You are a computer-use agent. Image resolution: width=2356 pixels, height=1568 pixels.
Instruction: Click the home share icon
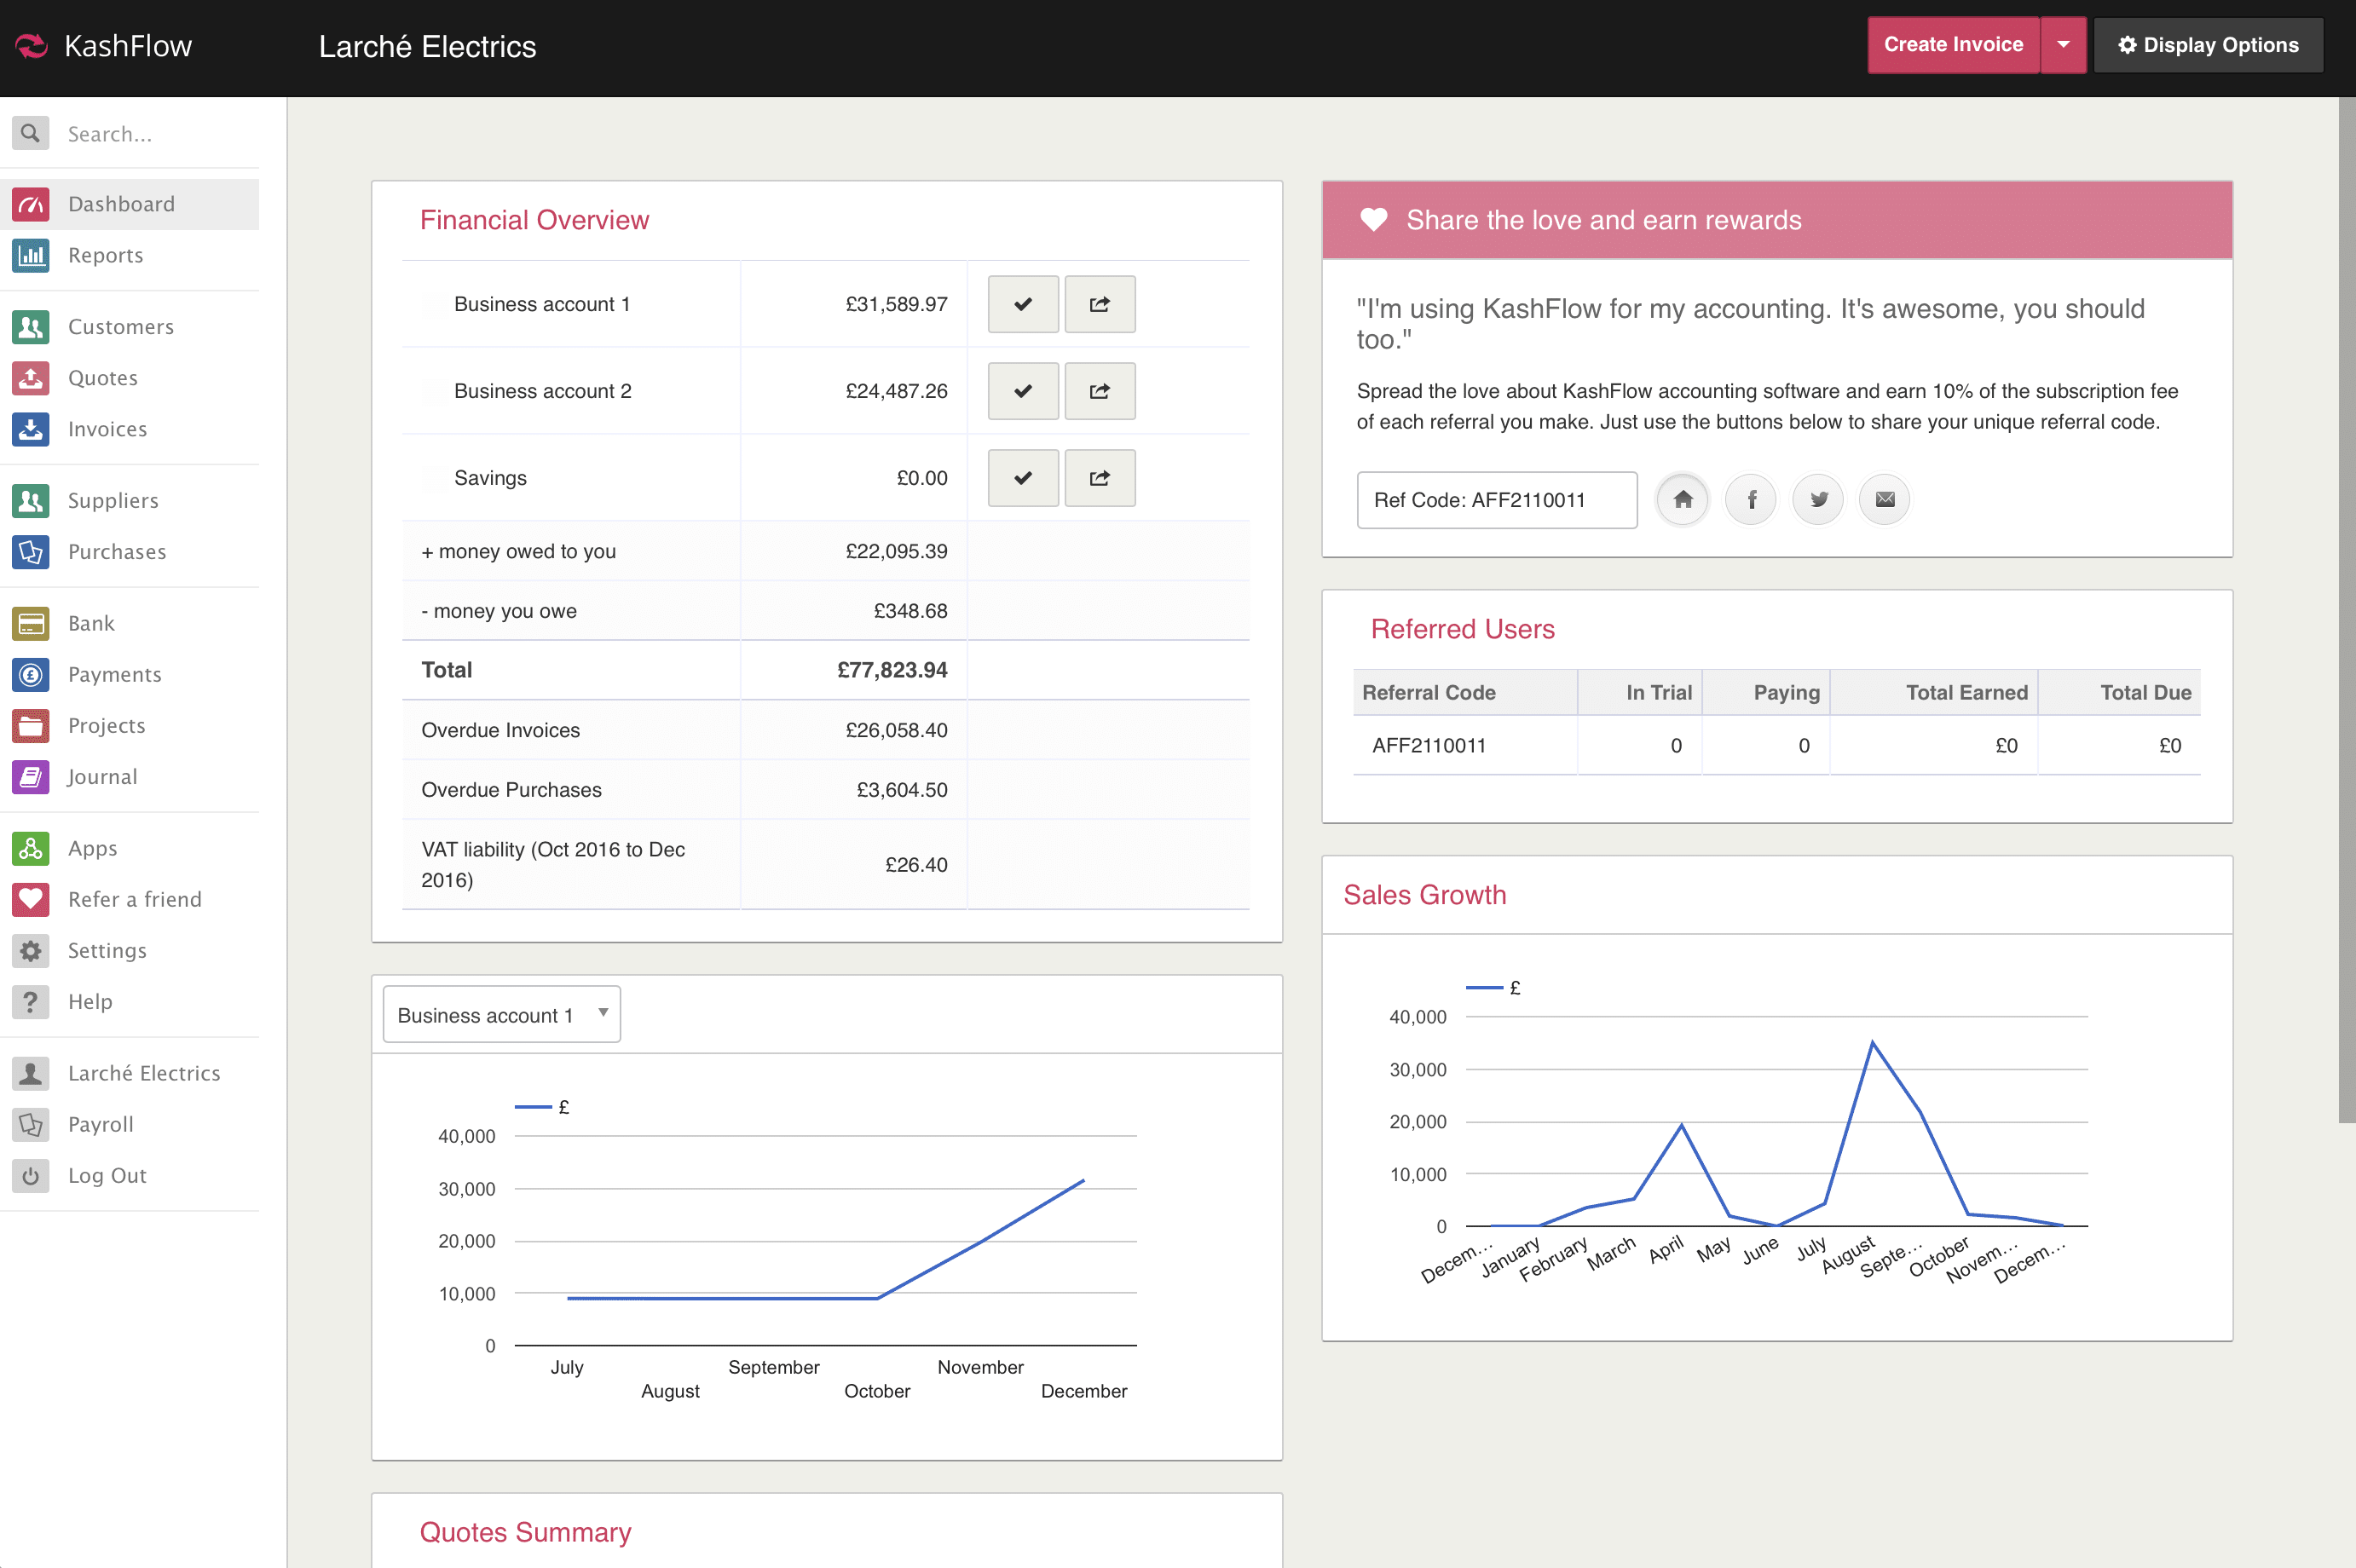1683,499
